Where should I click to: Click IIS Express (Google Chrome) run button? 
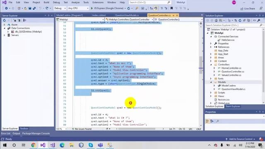(108, 8)
